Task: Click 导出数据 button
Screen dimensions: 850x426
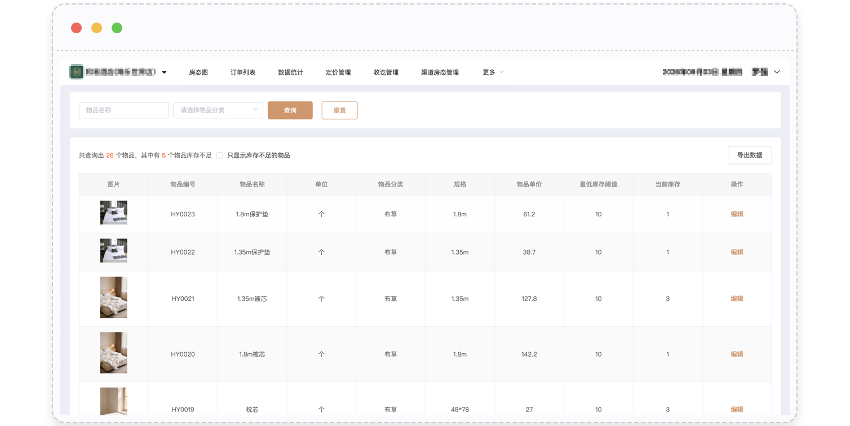Action: click(750, 156)
